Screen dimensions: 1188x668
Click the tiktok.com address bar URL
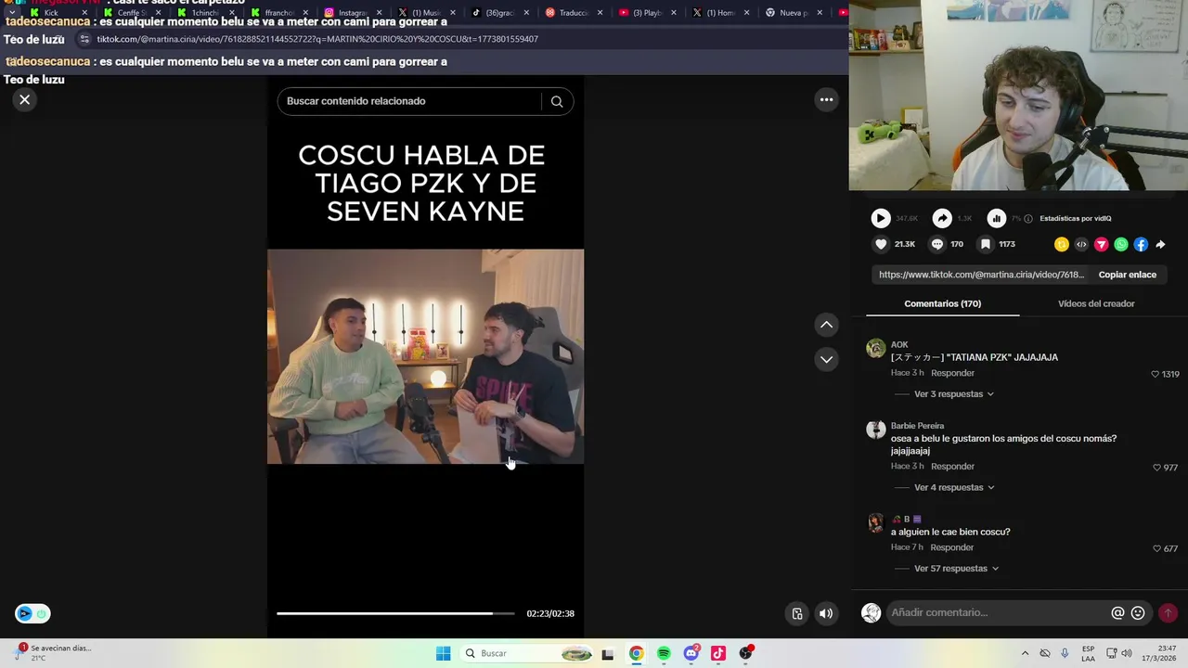[317, 39]
